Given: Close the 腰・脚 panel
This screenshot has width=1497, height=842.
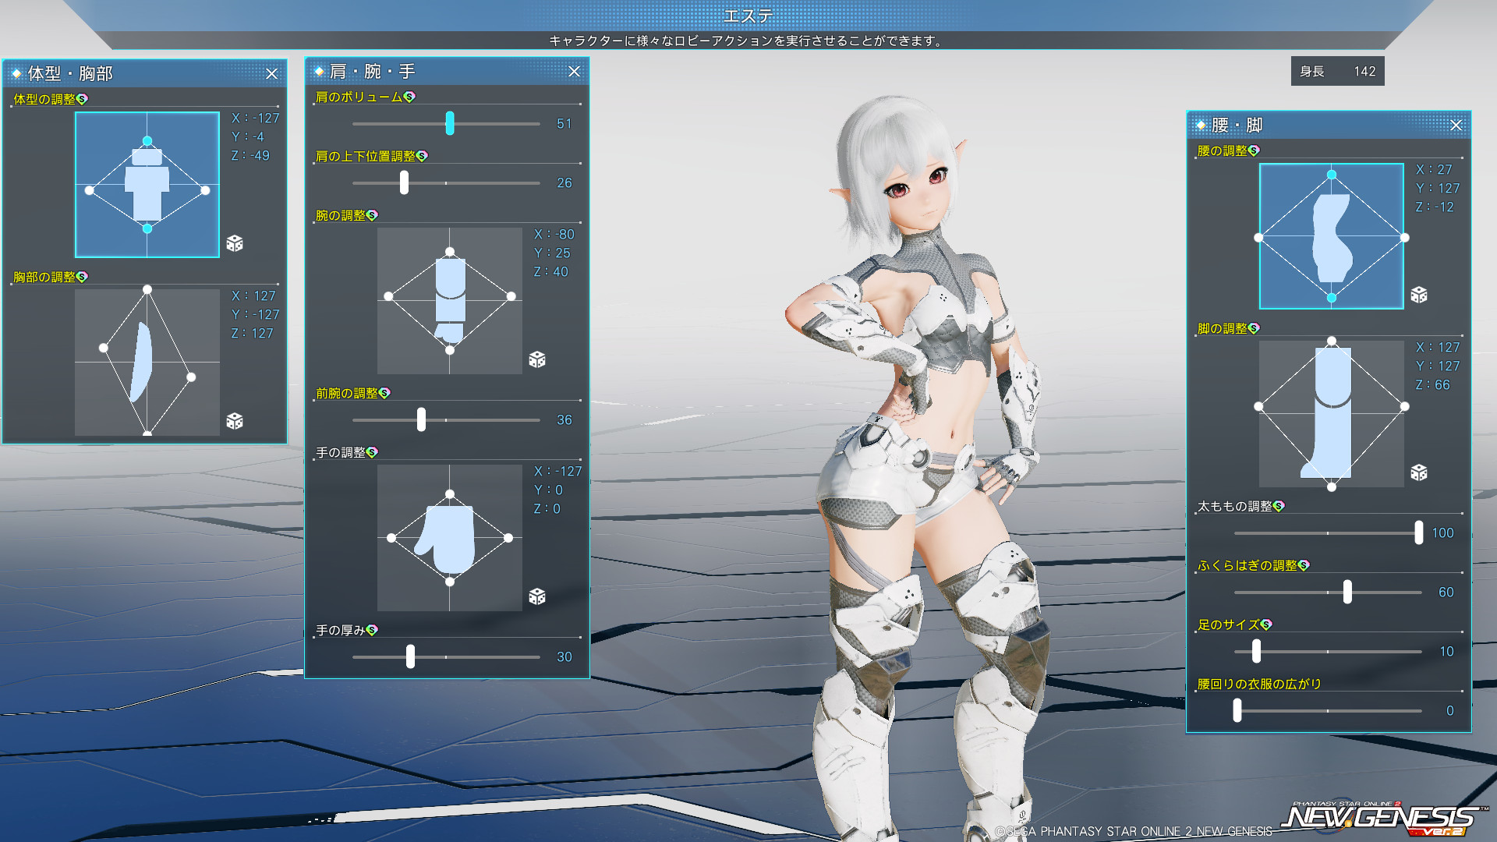Looking at the screenshot, I should click(1456, 126).
